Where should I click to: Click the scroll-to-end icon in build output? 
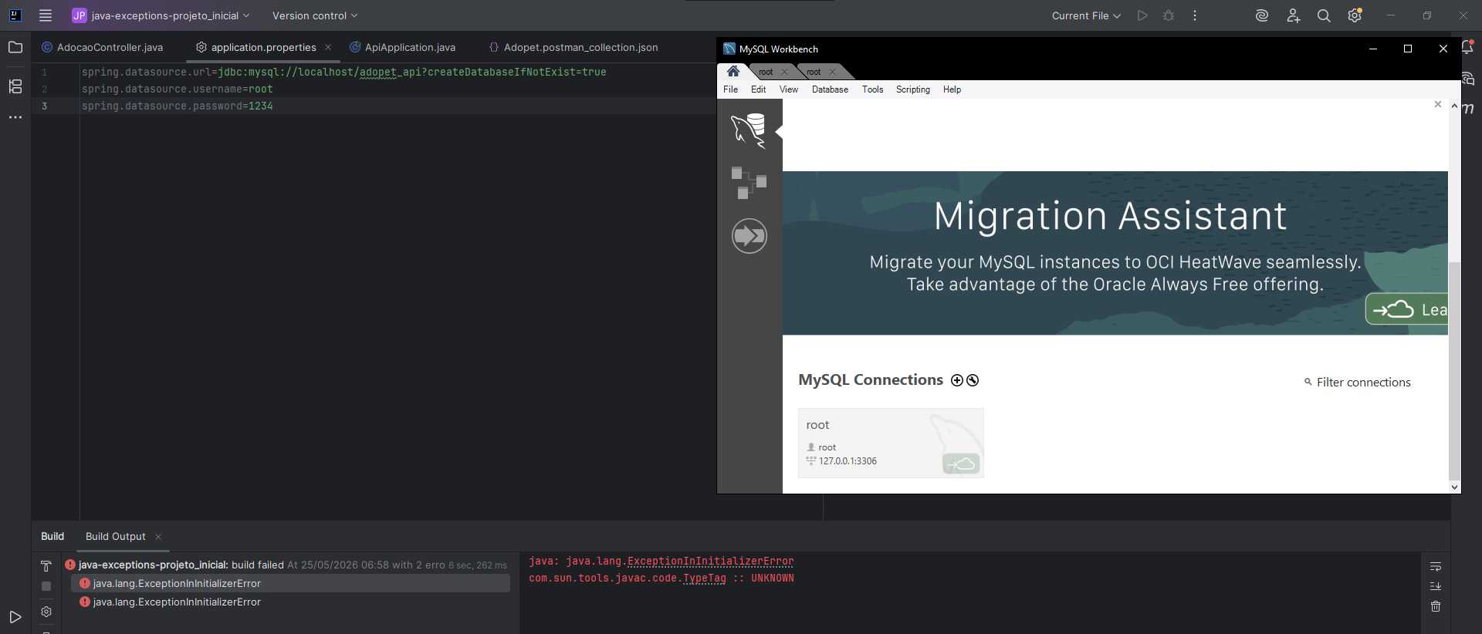pos(1436,586)
